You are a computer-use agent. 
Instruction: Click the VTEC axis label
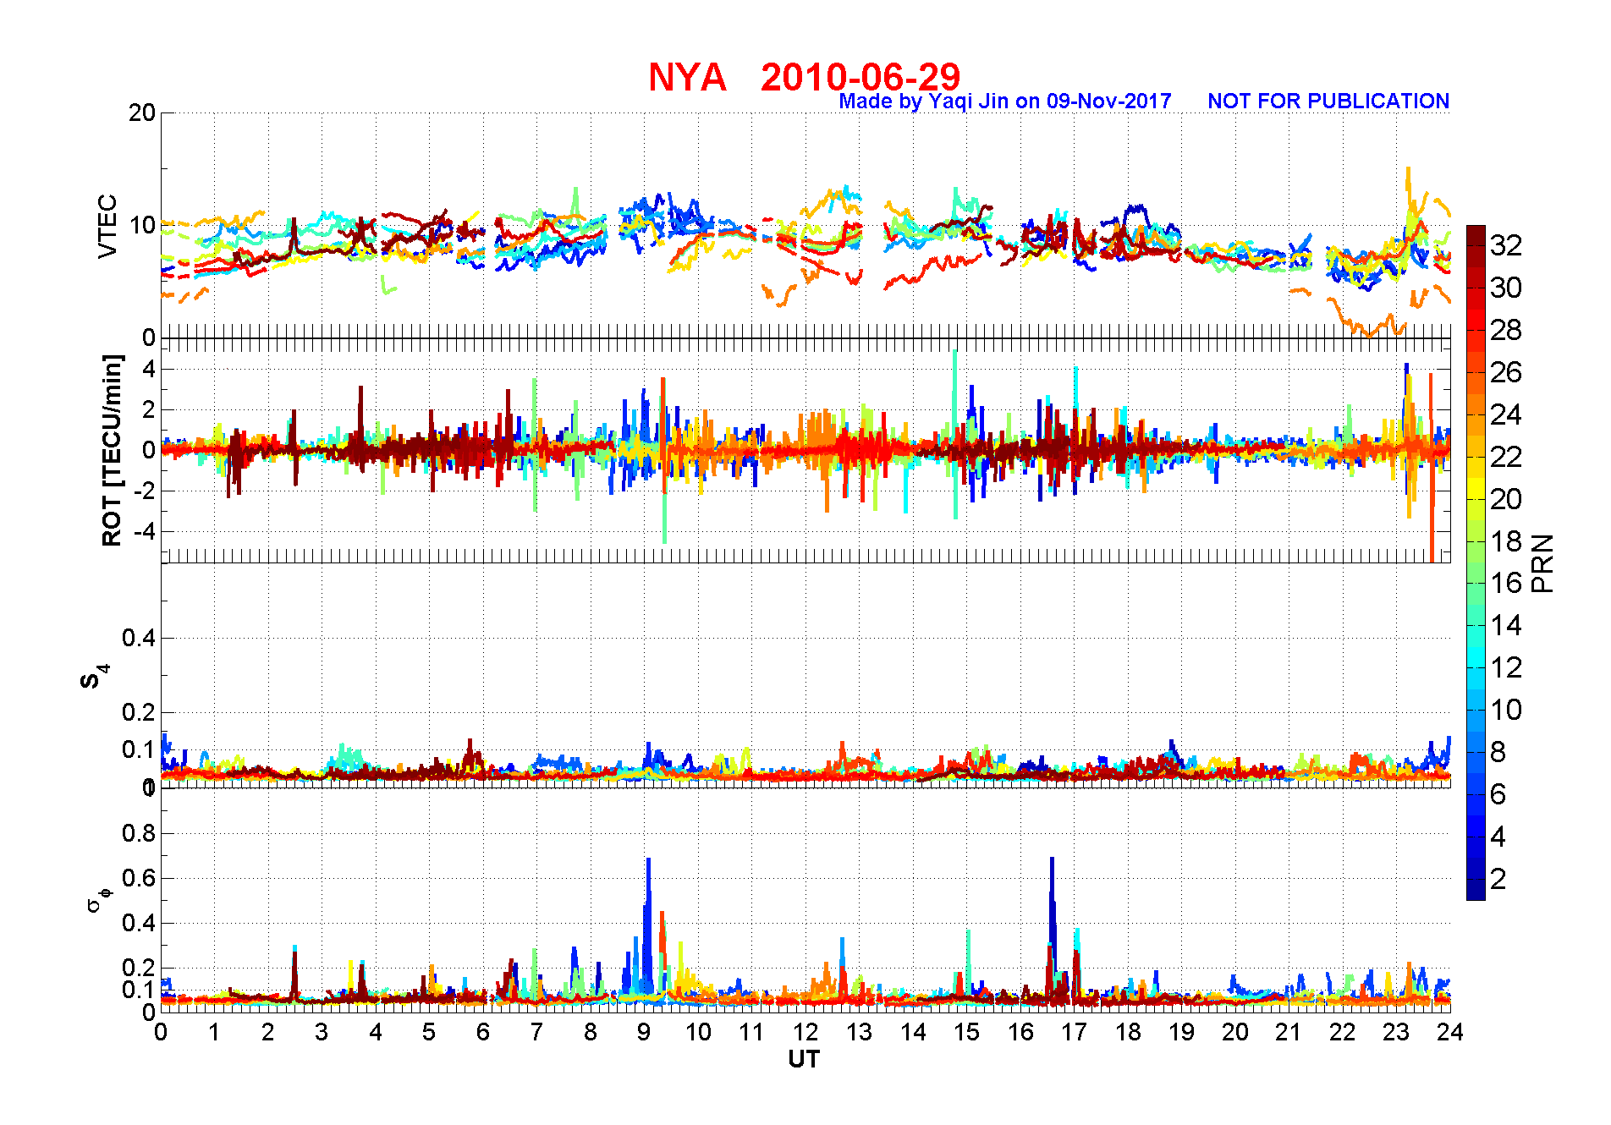click(x=107, y=226)
